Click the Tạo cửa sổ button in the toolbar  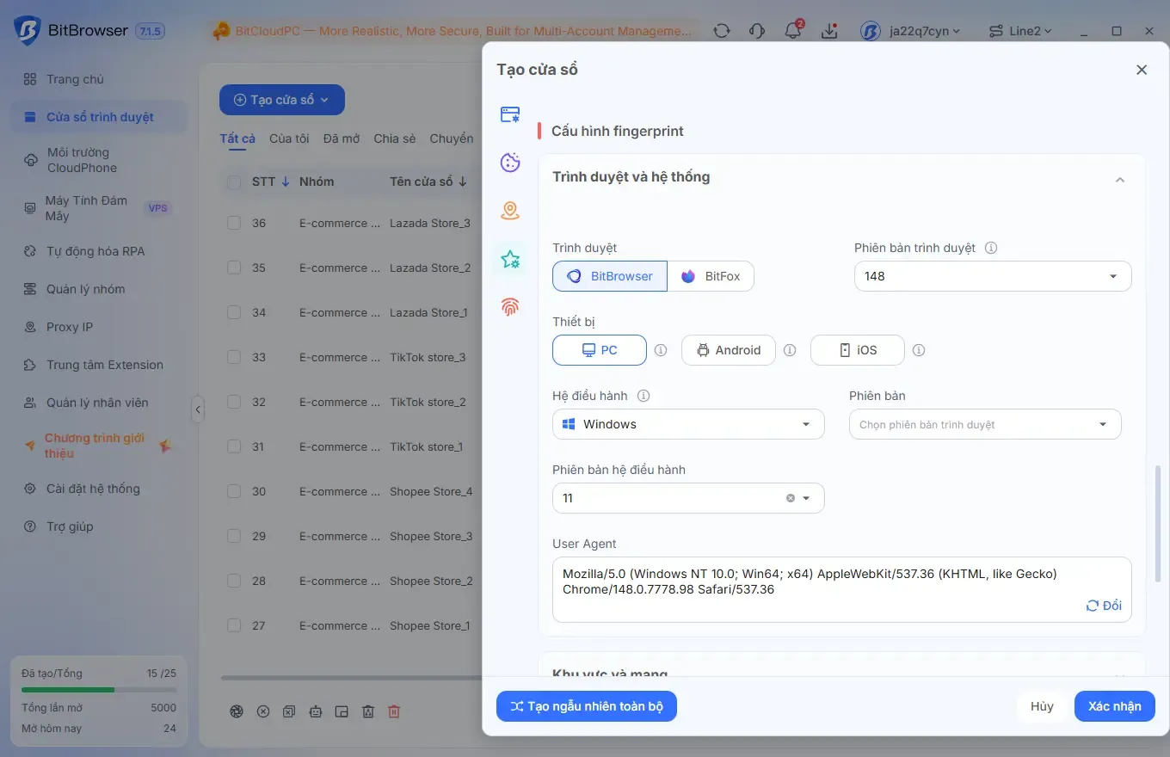tap(282, 100)
